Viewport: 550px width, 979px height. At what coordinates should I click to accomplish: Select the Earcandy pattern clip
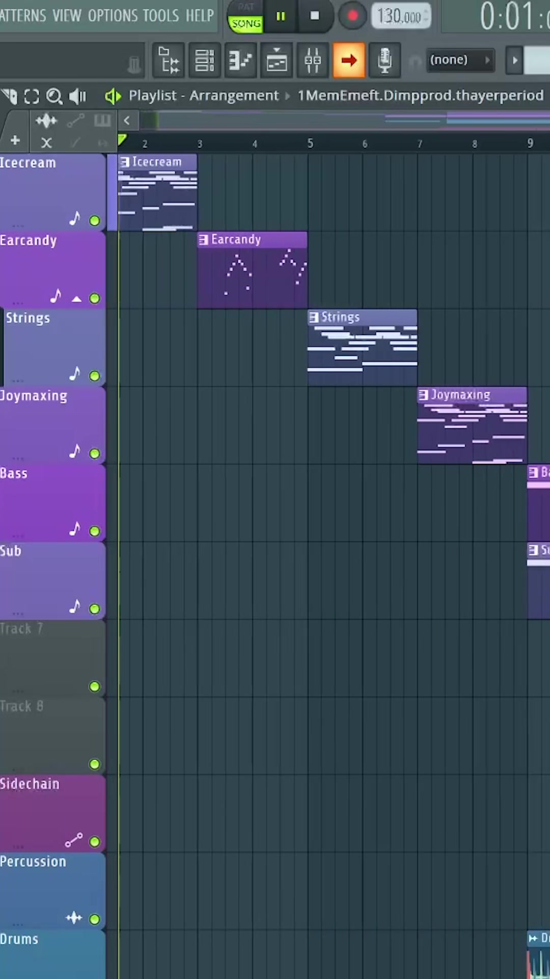click(x=252, y=270)
